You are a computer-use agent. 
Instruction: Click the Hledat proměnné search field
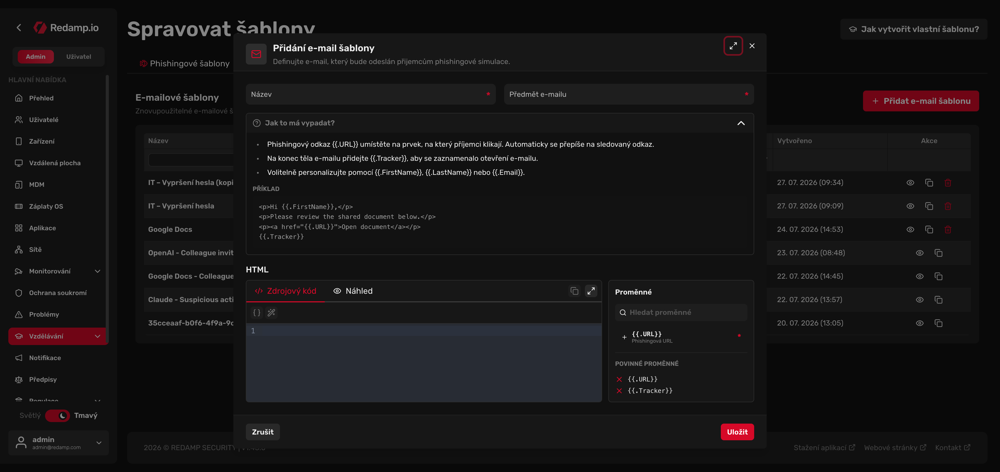click(680, 312)
